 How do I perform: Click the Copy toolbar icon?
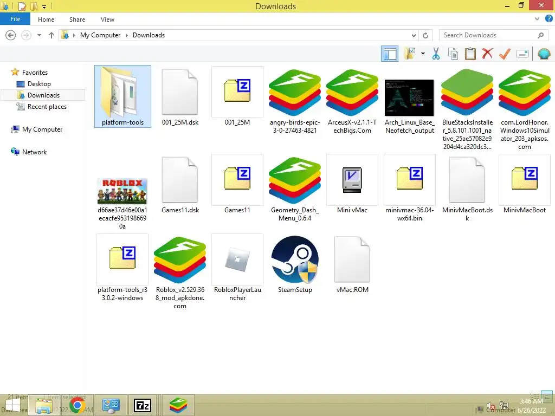point(453,54)
